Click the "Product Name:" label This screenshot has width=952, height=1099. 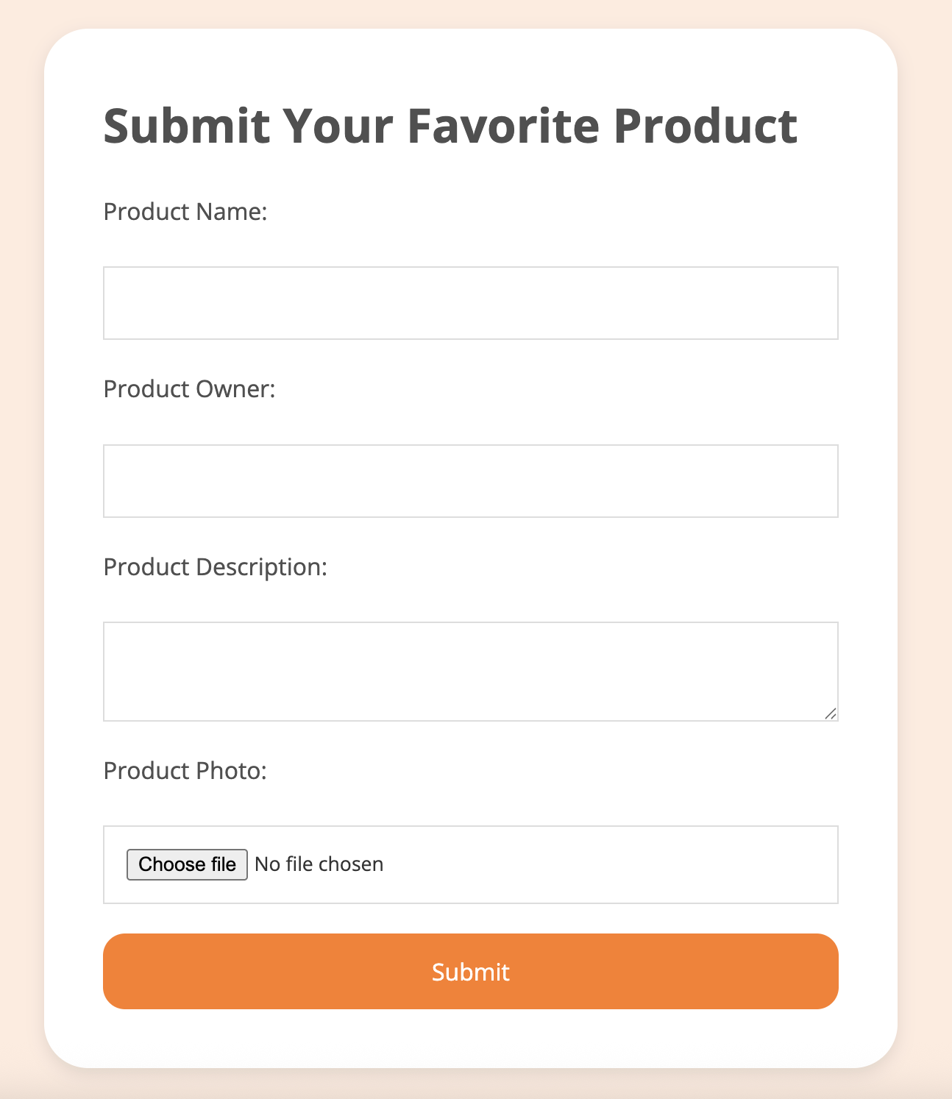[185, 212]
